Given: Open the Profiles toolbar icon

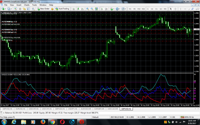Looking at the screenshot, I should point(9,9).
